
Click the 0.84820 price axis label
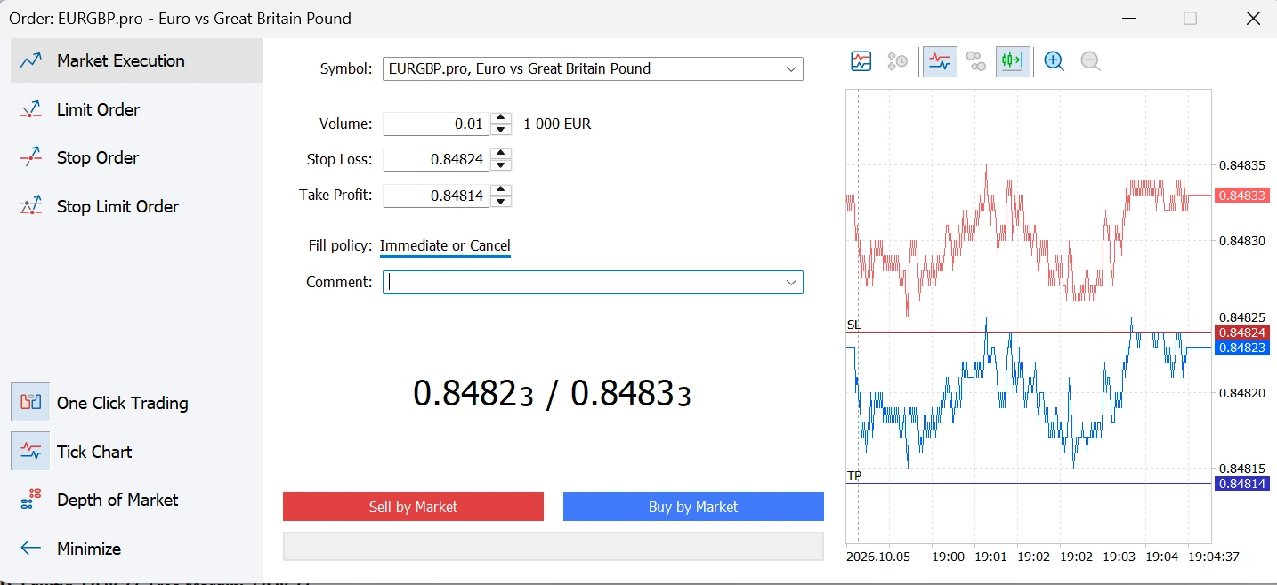point(1242,392)
